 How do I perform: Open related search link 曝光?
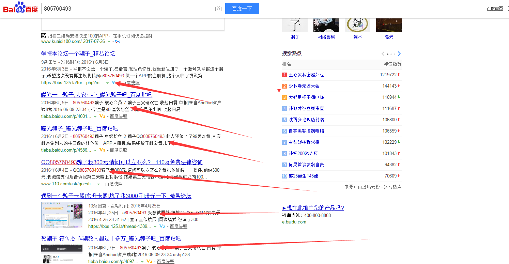pyautogui.click(x=389, y=37)
